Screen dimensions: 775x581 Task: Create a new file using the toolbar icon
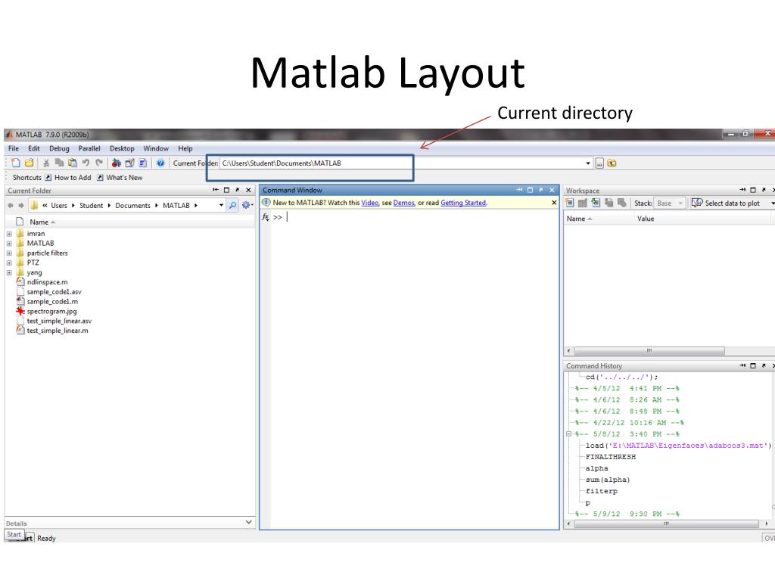16,163
